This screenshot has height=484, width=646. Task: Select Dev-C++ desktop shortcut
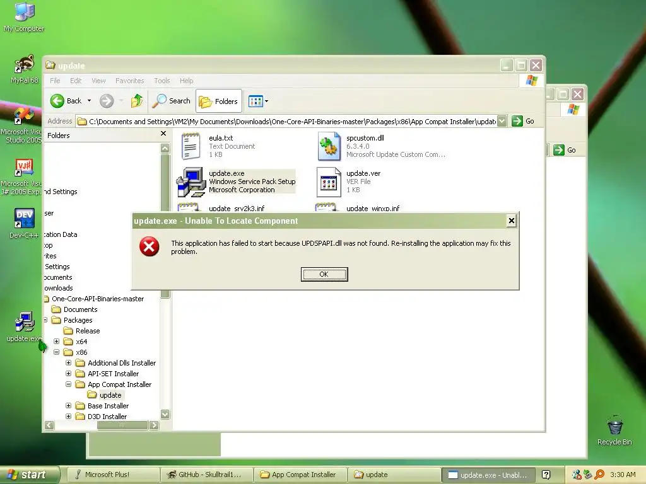[24, 224]
